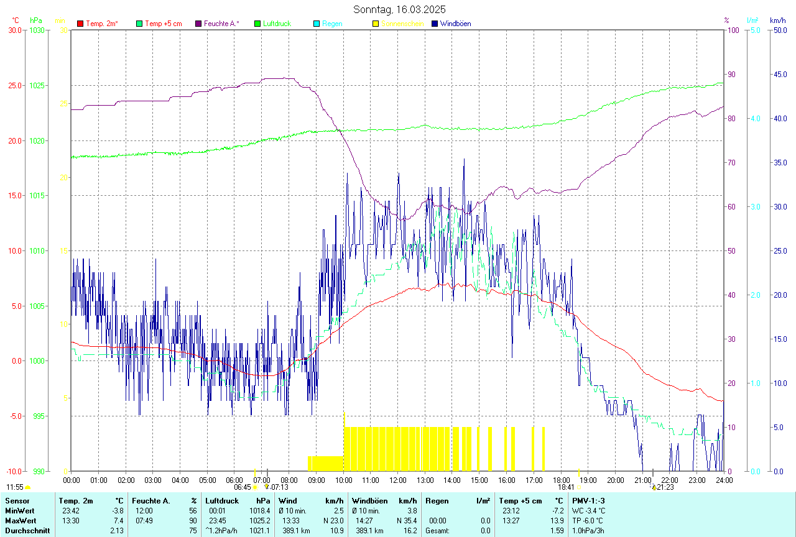
Task: Click the yellow Sonnenschein legend swatch
Action: [x=375, y=24]
